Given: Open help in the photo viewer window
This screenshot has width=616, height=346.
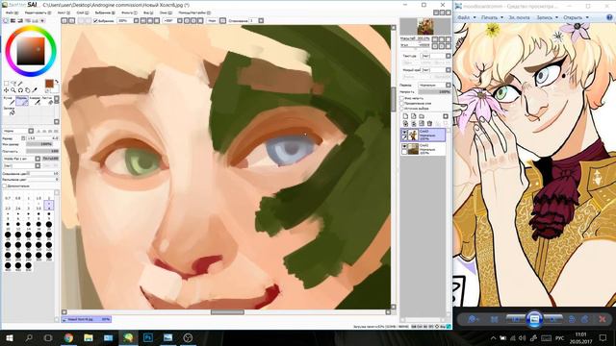Looking at the screenshot, I should pos(609,17).
